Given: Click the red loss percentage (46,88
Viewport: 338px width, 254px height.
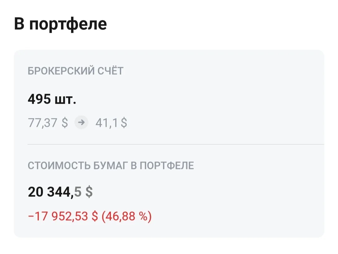Looking at the screenshot, I should [118, 216].
